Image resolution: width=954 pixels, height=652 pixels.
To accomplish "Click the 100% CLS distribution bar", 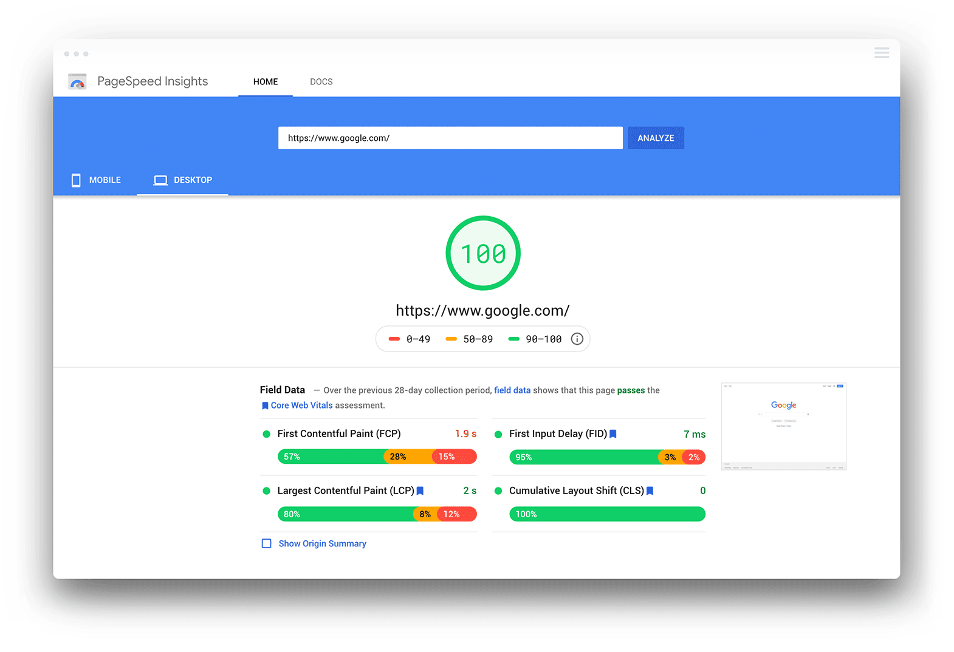I will 607,514.
